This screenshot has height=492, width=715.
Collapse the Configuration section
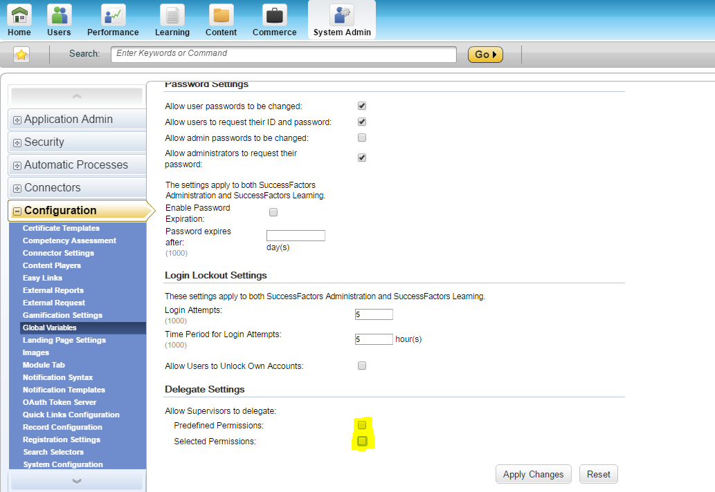click(x=17, y=211)
